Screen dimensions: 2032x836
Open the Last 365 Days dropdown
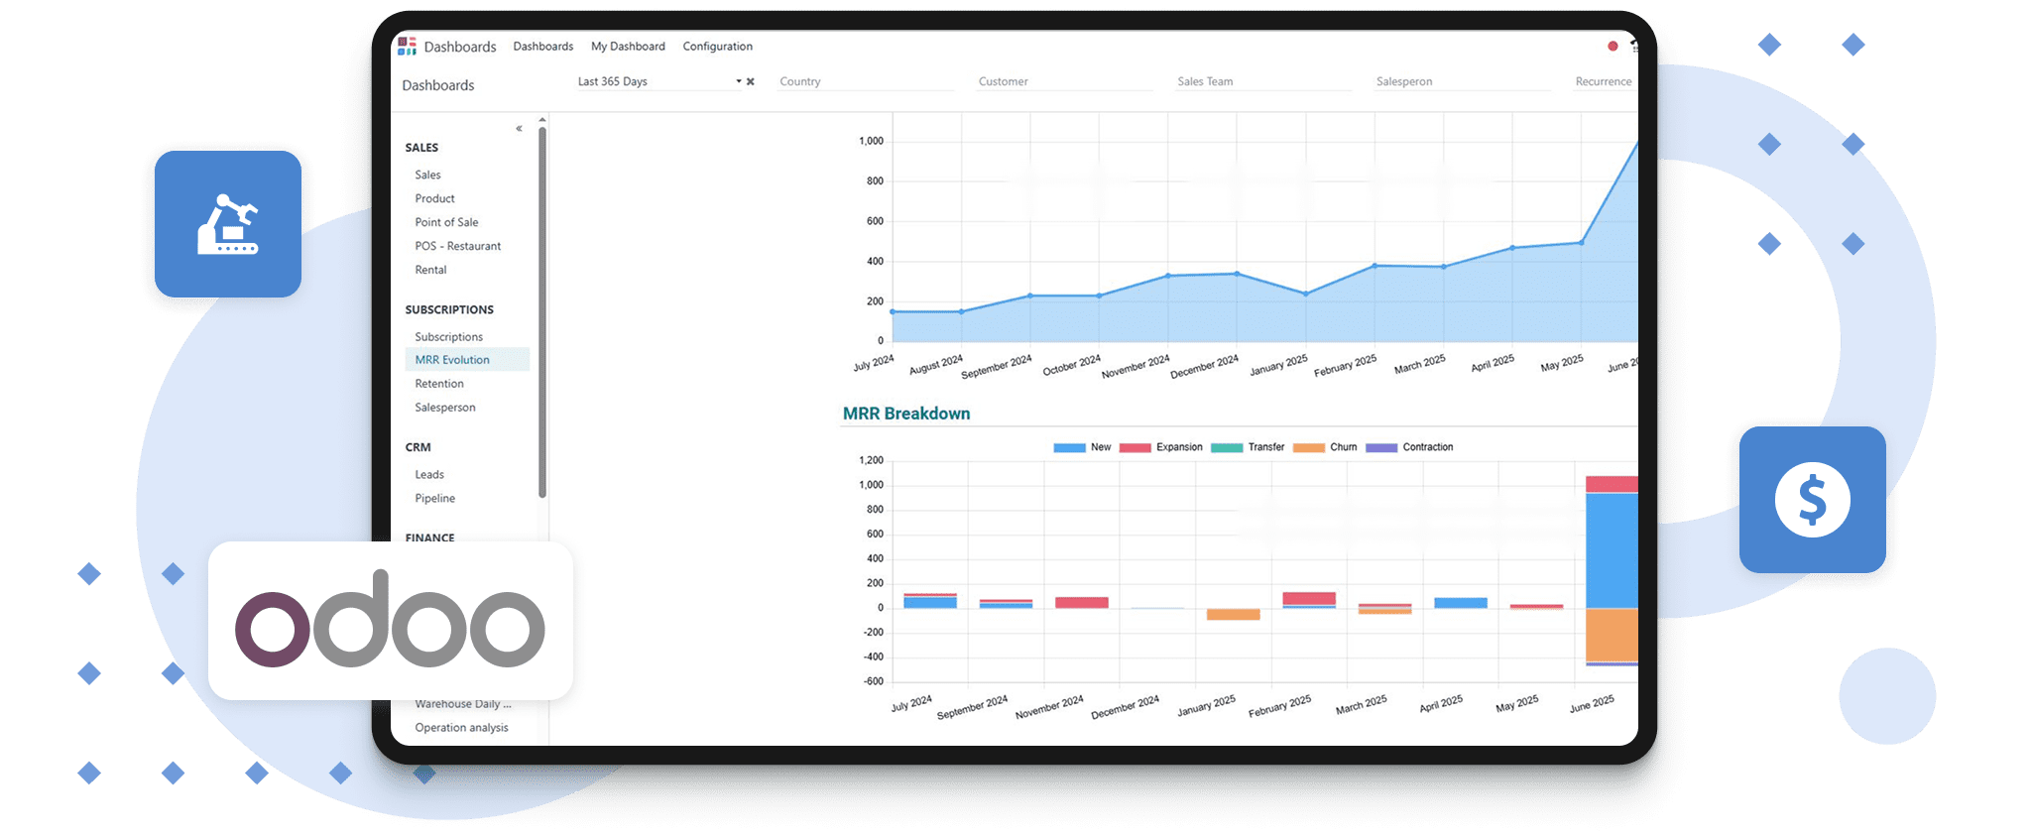click(x=738, y=82)
